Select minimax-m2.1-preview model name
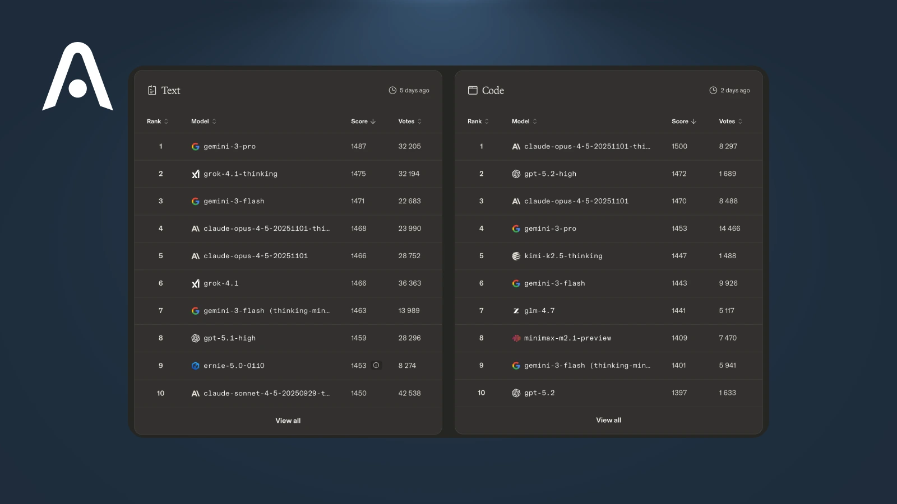This screenshot has width=897, height=504. (568, 338)
